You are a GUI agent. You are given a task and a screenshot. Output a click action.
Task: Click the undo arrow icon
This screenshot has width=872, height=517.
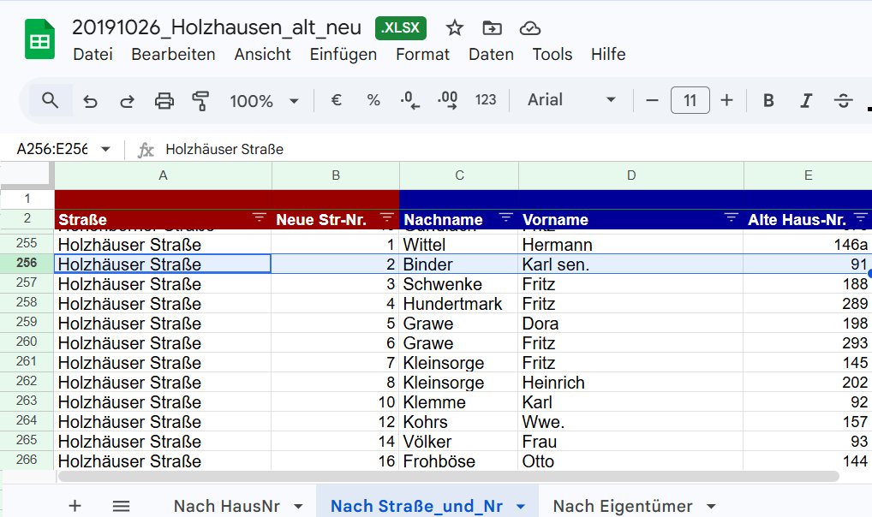pos(90,101)
